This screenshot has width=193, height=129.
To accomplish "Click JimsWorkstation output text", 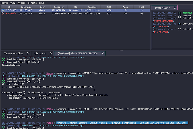I will tap(11, 65).
